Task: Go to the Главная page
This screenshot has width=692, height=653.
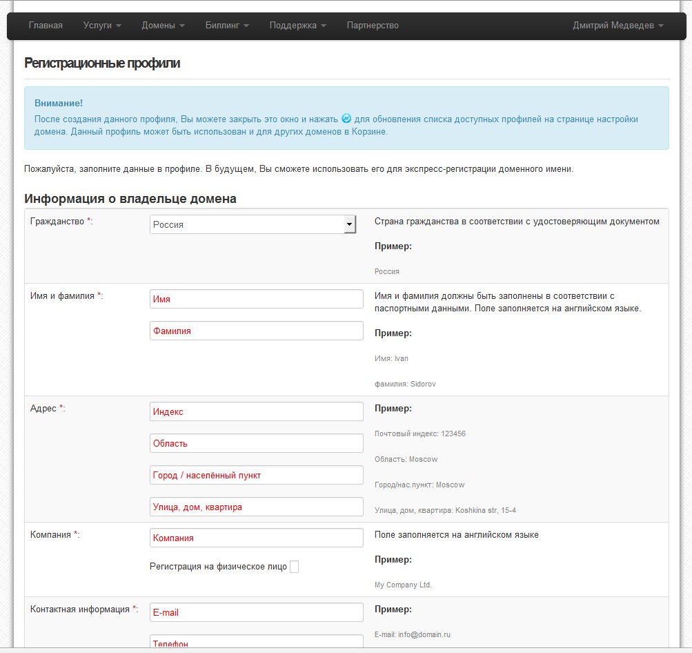Action: click(46, 26)
